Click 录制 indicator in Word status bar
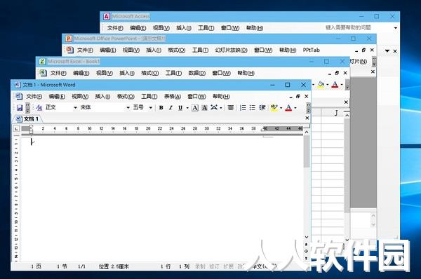This screenshot has height=279, width=421. pos(200,266)
